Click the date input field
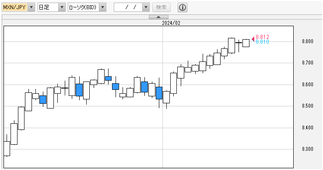323x170 pixels. pyautogui.click(x=128, y=7)
